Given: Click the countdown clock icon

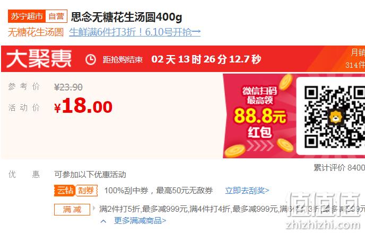Looking at the screenshot, I should pos(90,59).
